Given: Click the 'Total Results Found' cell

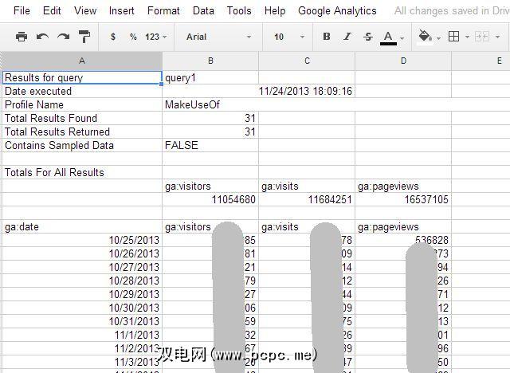Looking at the screenshot, I should pyautogui.click(x=82, y=119).
